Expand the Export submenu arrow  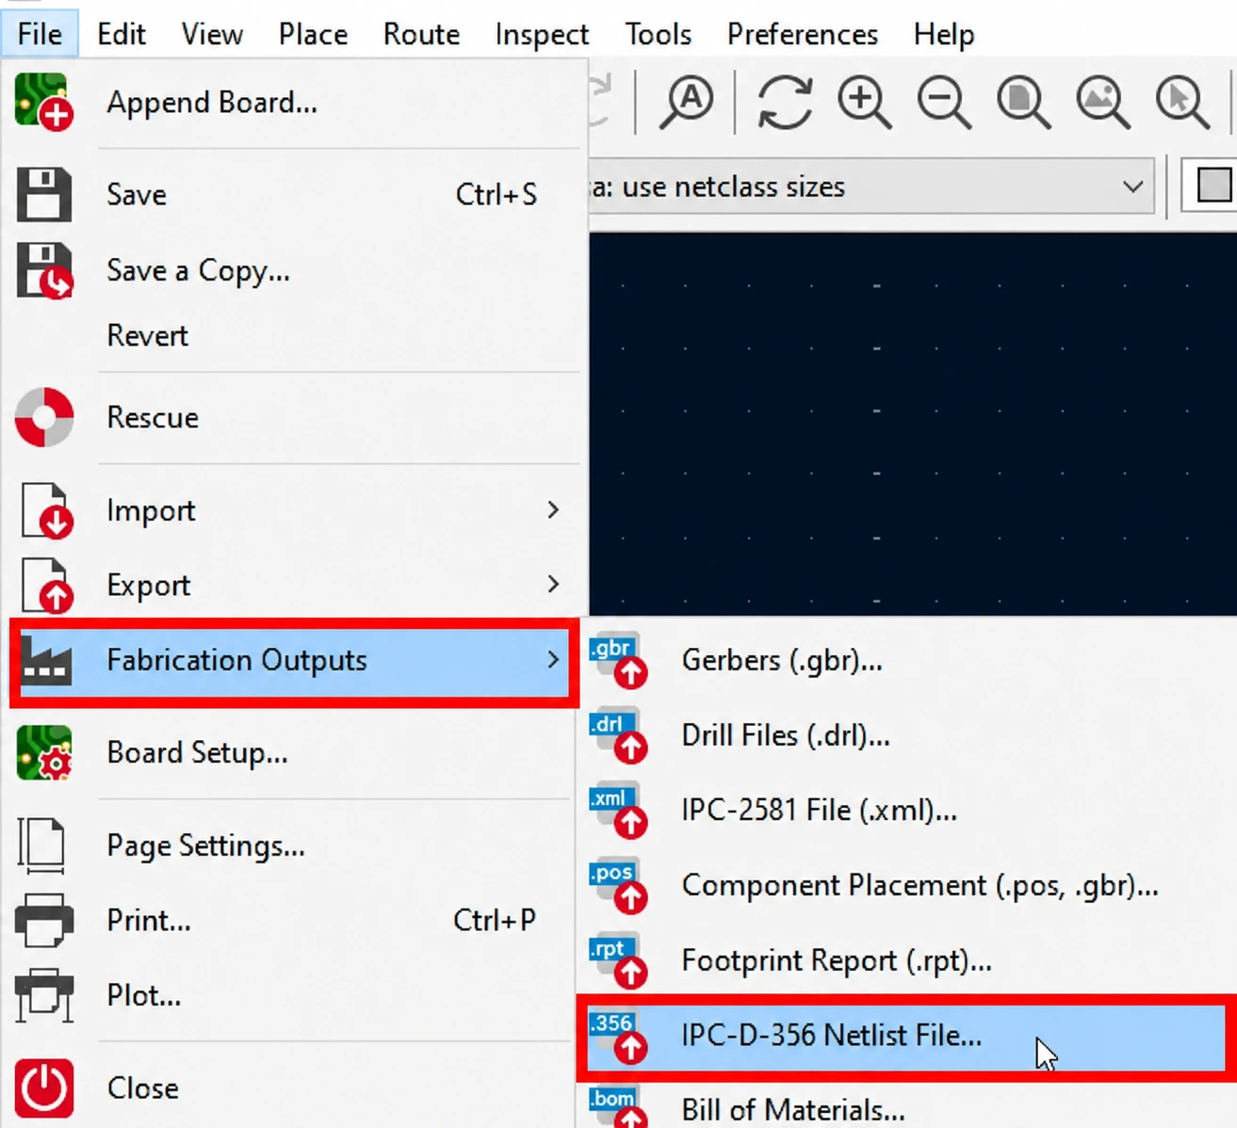coord(553,585)
